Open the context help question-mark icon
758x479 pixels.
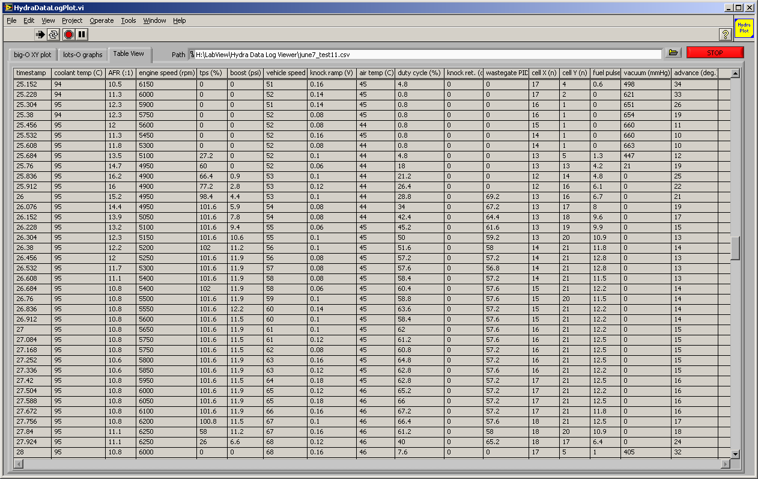tap(725, 34)
